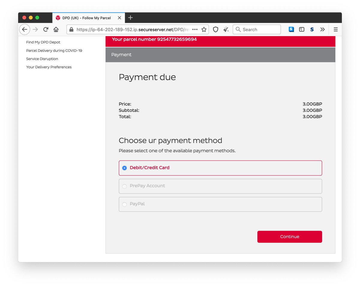The width and height of the screenshot is (360, 286).
Task: Open the tracking protection shield icon
Action: click(215, 29)
